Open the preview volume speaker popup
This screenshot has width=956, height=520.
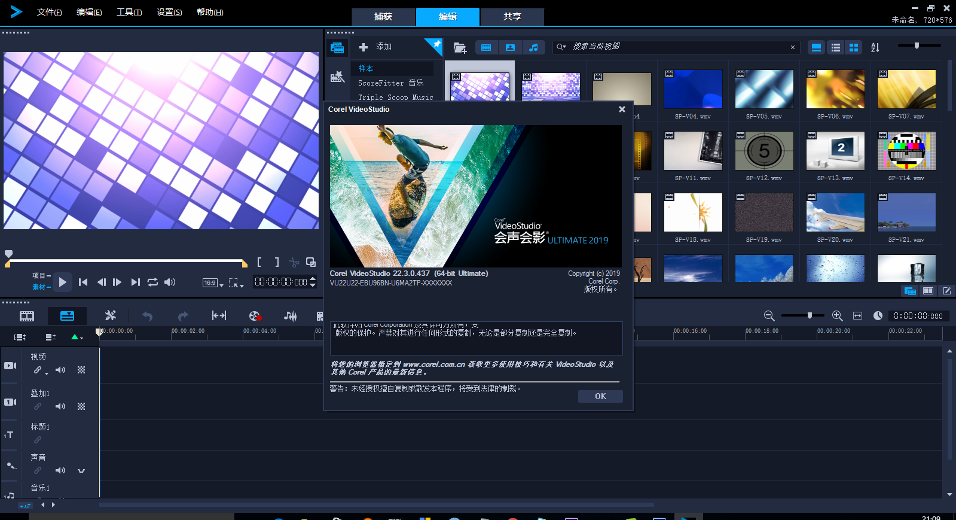[170, 282]
